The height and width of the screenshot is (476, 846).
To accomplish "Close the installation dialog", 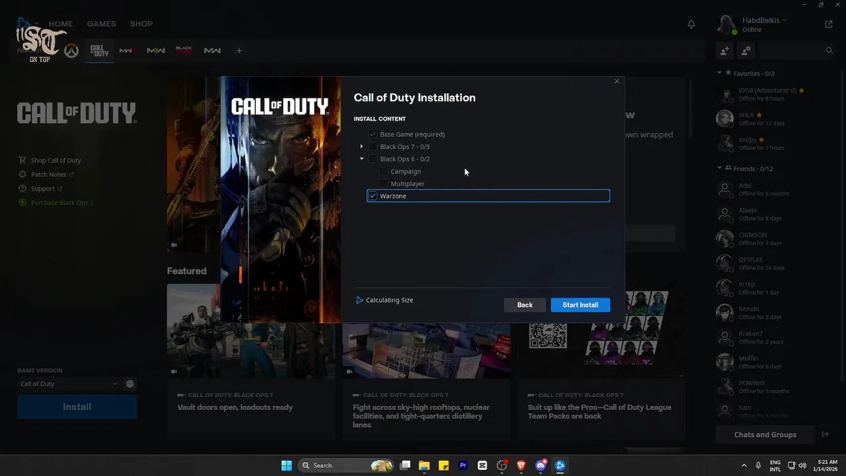I will (x=617, y=81).
